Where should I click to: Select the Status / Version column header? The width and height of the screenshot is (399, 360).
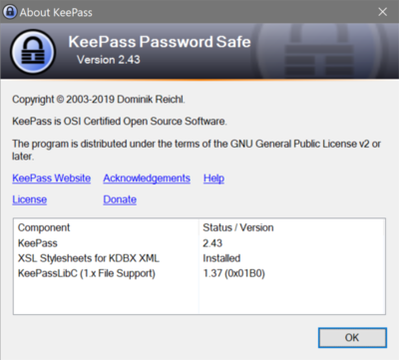(x=292, y=227)
